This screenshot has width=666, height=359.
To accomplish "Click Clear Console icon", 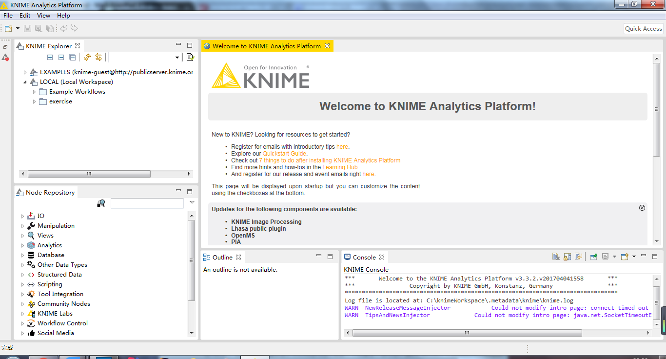I will pyautogui.click(x=556, y=257).
